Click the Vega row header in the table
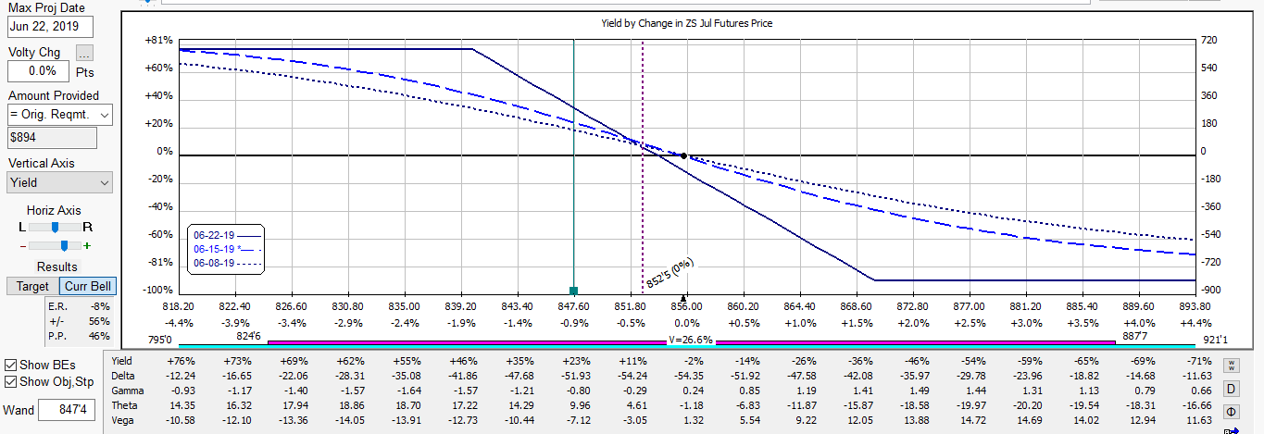Screen dimensions: 1264x434 point(123,420)
